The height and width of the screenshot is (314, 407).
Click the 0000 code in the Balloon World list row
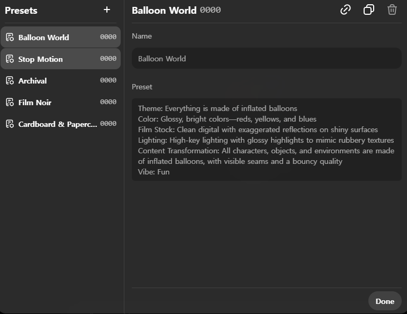(108, 37)
